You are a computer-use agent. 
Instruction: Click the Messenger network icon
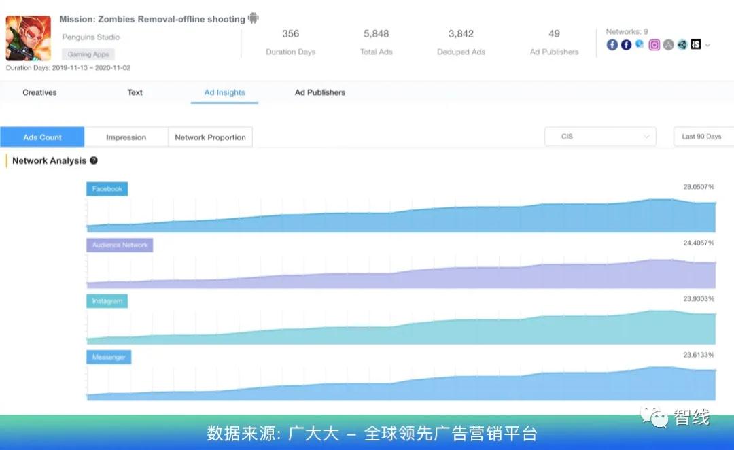point(640,45)
